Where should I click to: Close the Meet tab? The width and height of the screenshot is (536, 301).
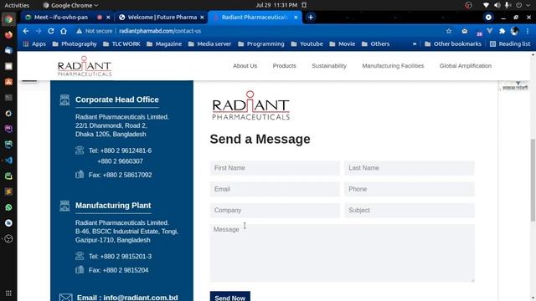(108, 17)
